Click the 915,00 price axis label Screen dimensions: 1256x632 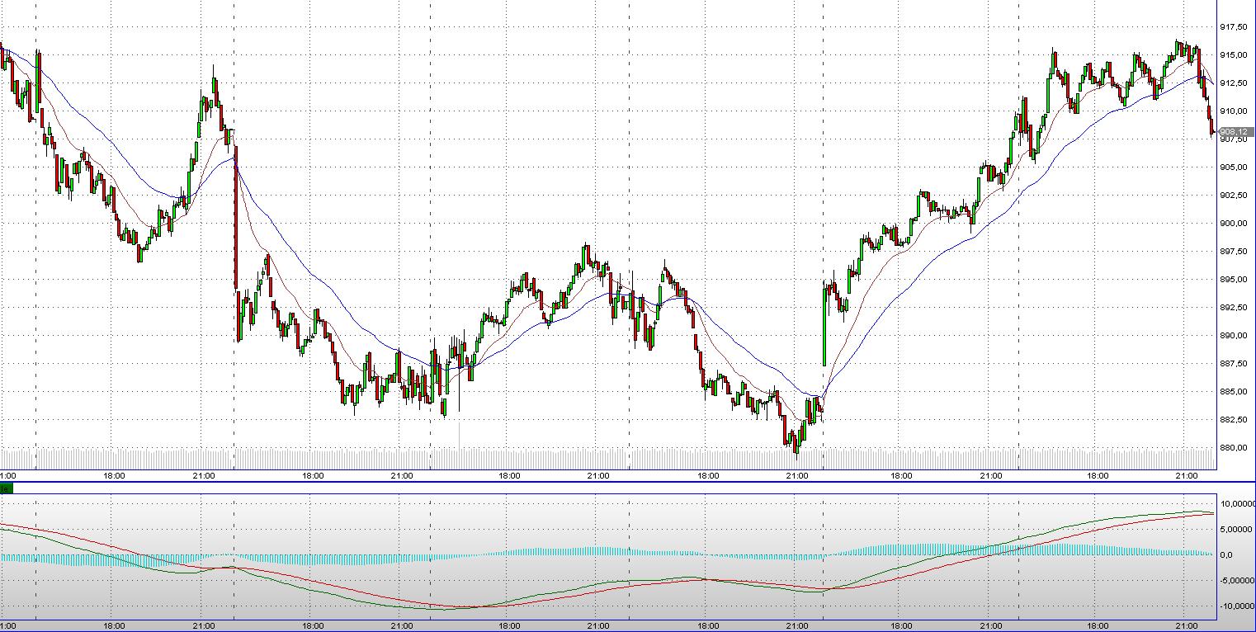click(x=1234, y=55)
